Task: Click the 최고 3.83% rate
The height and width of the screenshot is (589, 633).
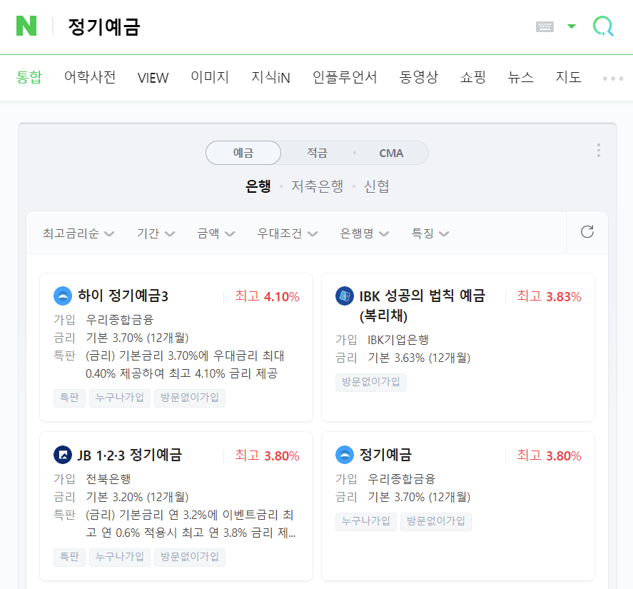Action: point(549,296)
